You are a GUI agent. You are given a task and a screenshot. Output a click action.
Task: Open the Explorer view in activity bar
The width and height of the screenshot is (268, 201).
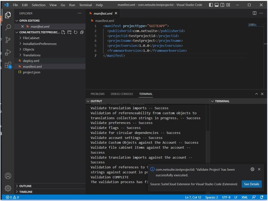8,15
